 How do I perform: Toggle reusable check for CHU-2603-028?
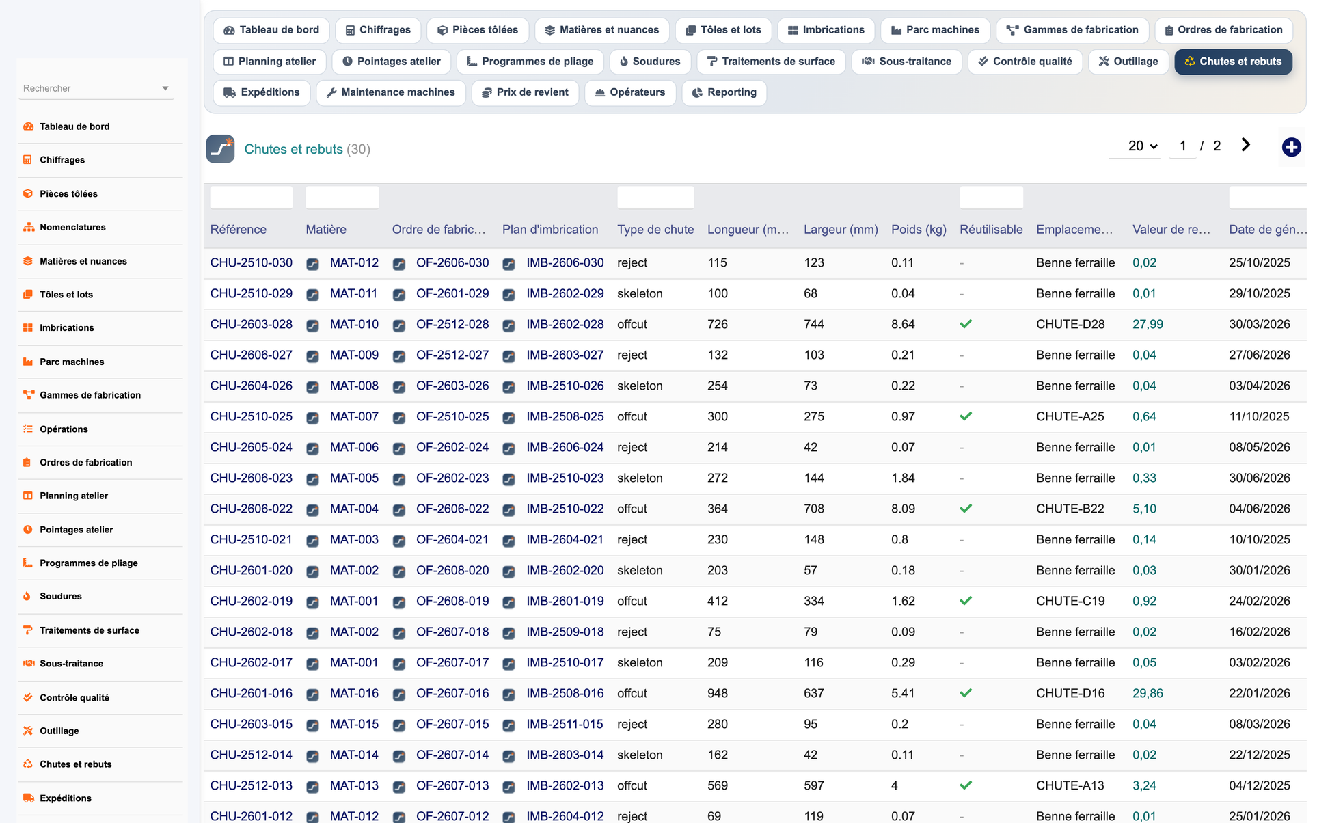tap(966, 324)
